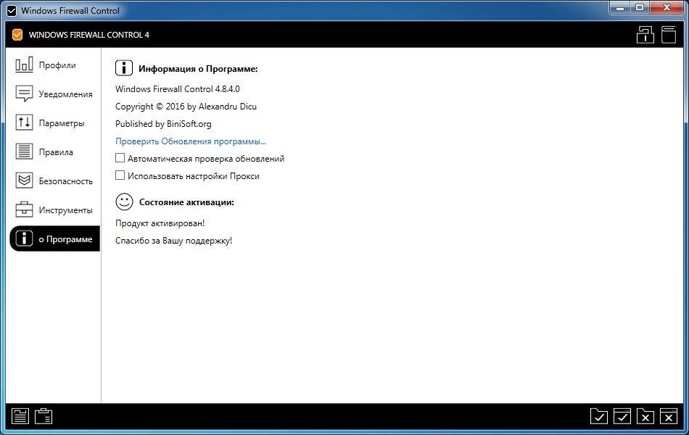Click Copyright © 2016 by Alexandru Dicu
Image resolution: width=689 pixels, height=435 pixels.
click(x=186, y=107)
